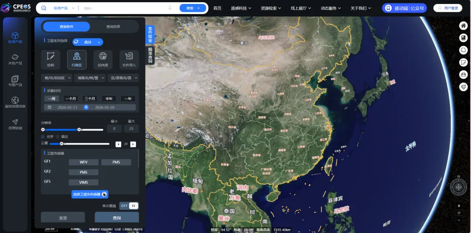The height and width of the screenshot is (233, 471).
Task: Click the book icon on map toolbar
Action: [x=464, y=38]
